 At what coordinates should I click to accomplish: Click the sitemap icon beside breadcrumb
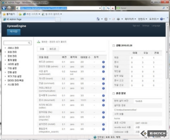tap(38, 42)
